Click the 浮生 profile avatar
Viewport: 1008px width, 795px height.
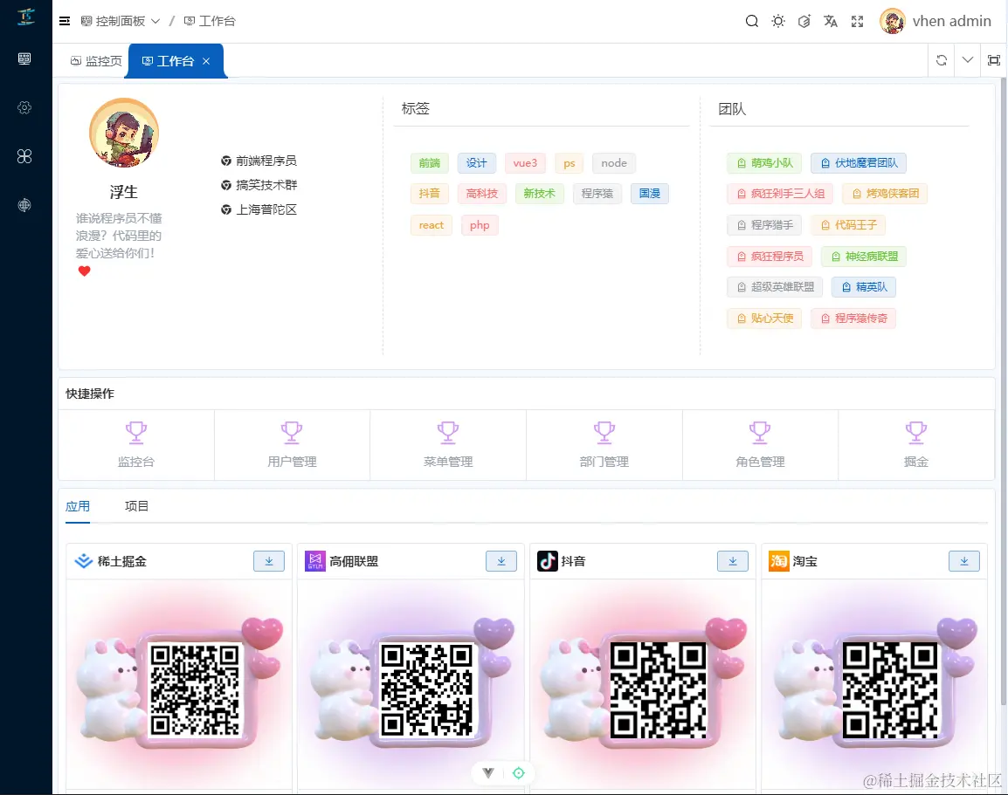[x=124, y=133]
